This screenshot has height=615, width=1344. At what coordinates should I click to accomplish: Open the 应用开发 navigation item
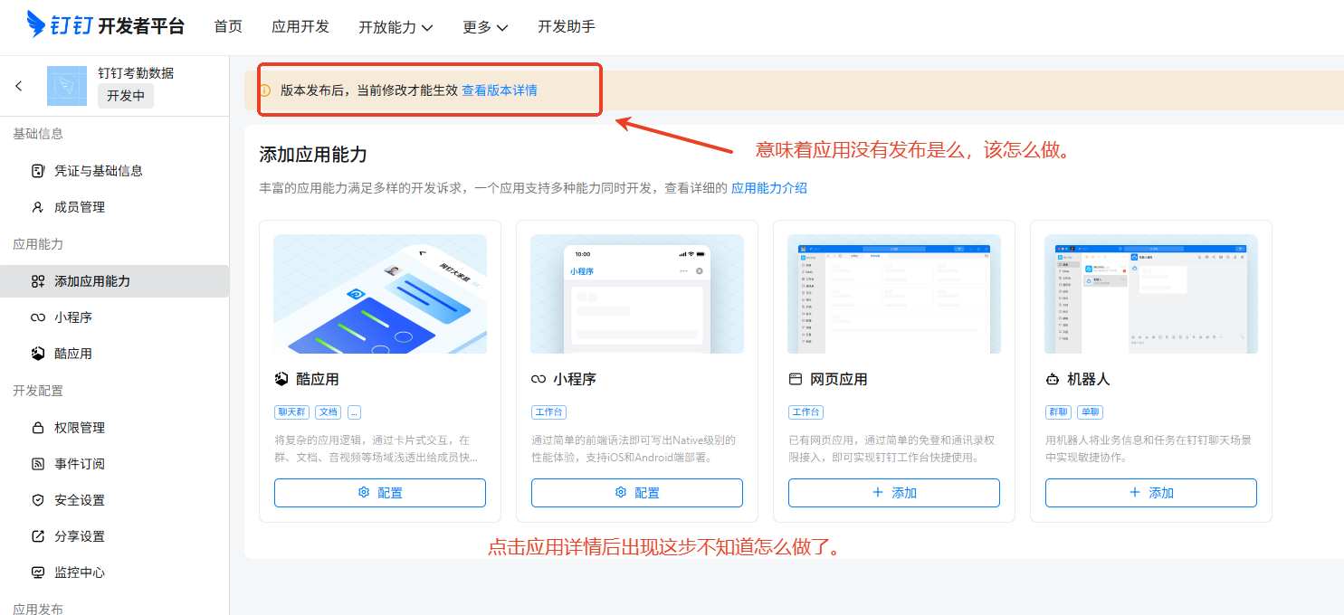click(300, 26)
